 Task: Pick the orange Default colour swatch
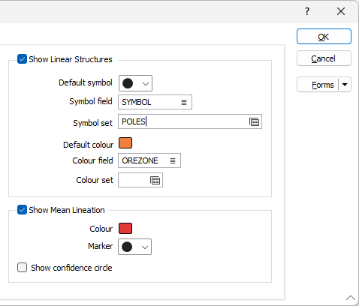(x=125, y=143)
